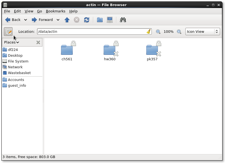
Task: Click the Reload refresh icon
Action: (x=87, y=20)
